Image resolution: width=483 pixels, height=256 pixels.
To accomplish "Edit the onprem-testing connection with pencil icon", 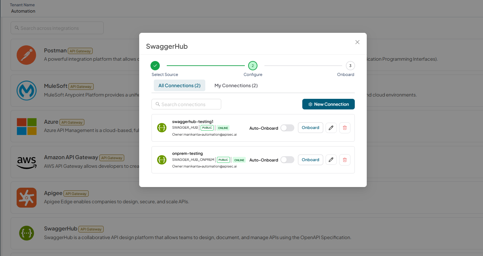I will click(x=331, y=160).
